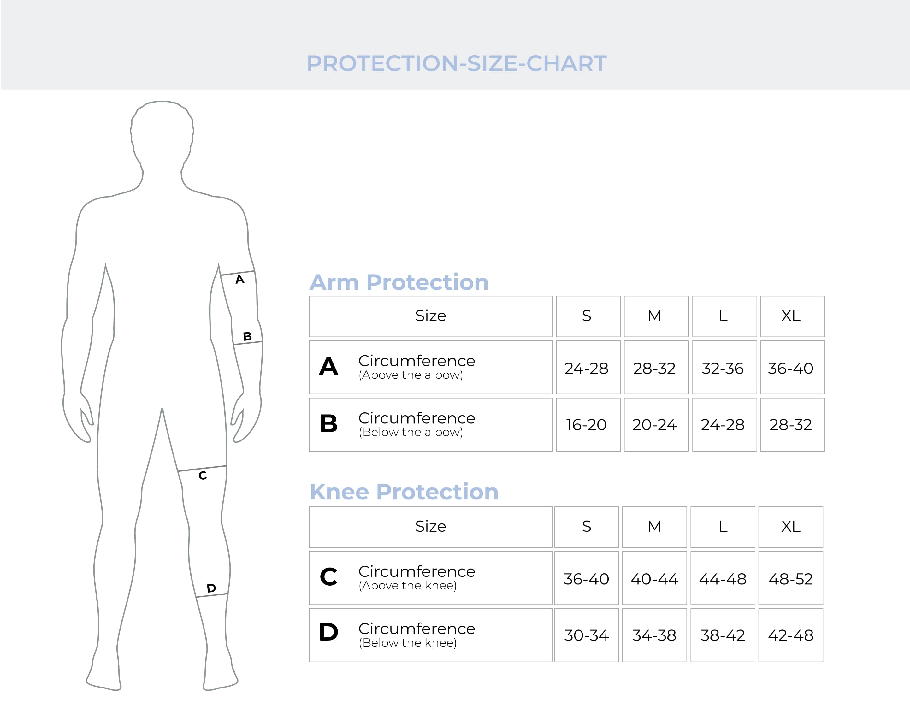Select the 20-24 cell in row B
Viewport: 910px width, 715px height.
click(x=655, y=425)
